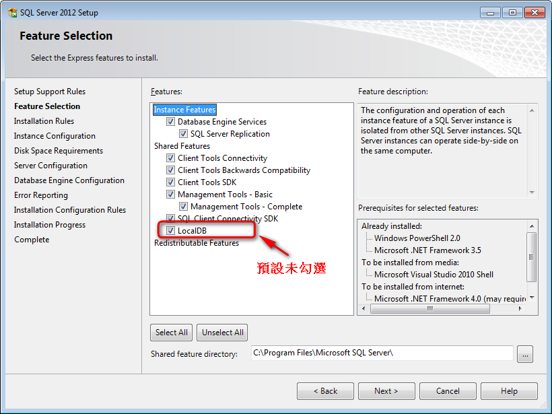Click the Select All button
Viewport: 552px width, 414px height.
172,333
